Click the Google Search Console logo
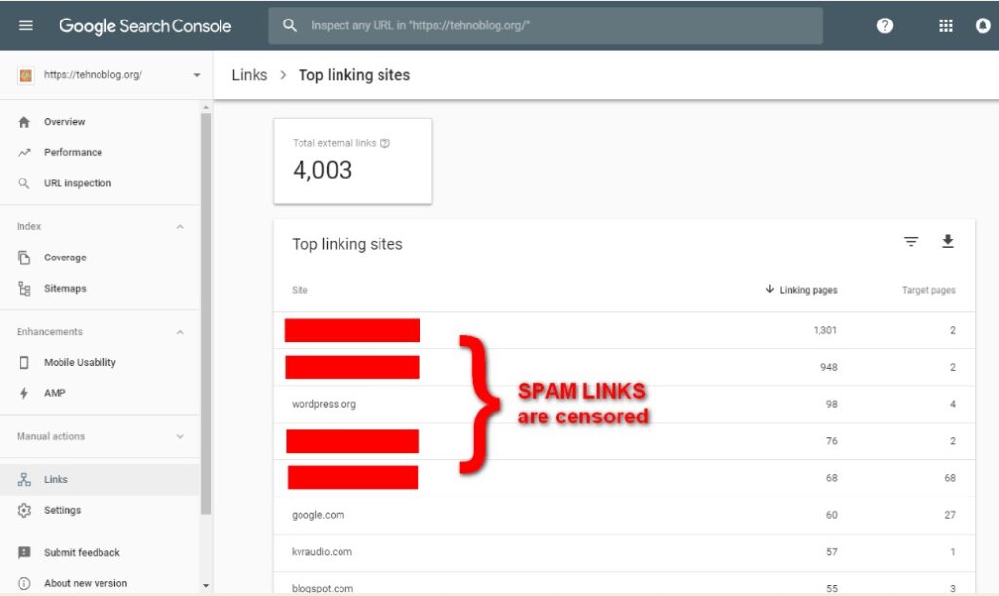 (x=145, y=26)
